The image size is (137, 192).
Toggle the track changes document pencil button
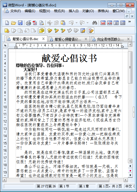pyautogui.click(x=91, y=30)
